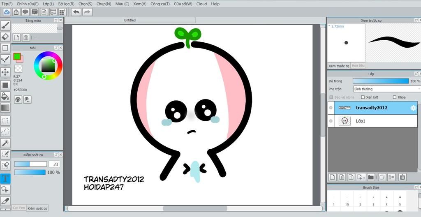The height and width of the screenshot is (217, 421).
Task: Click the brush size value field 23
Action: click(x=55, y=164)
